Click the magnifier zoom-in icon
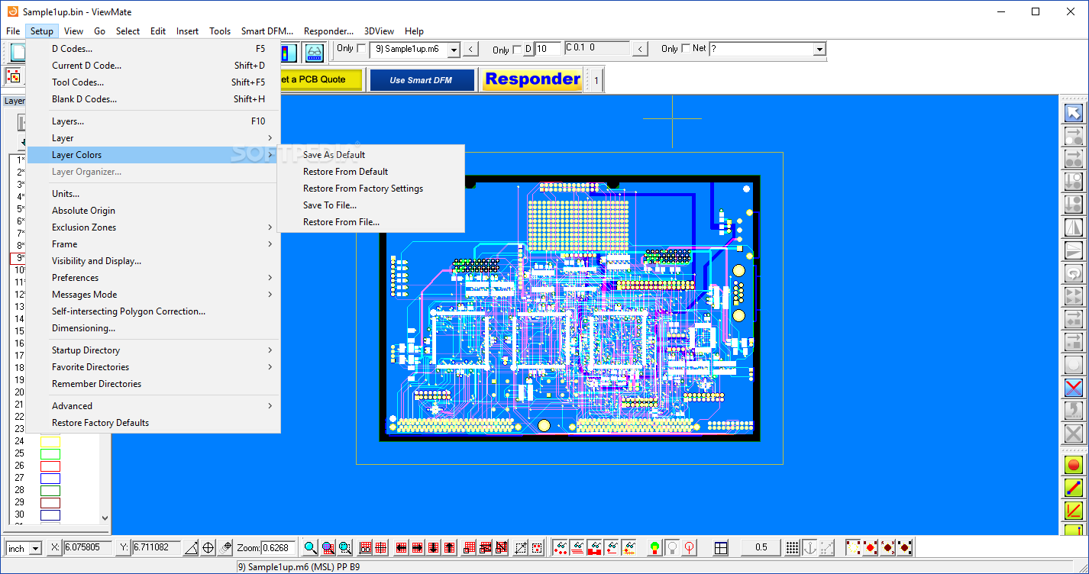Image resolution: width=1089 pixels, height=574 pixels. [x=310, y=547]
